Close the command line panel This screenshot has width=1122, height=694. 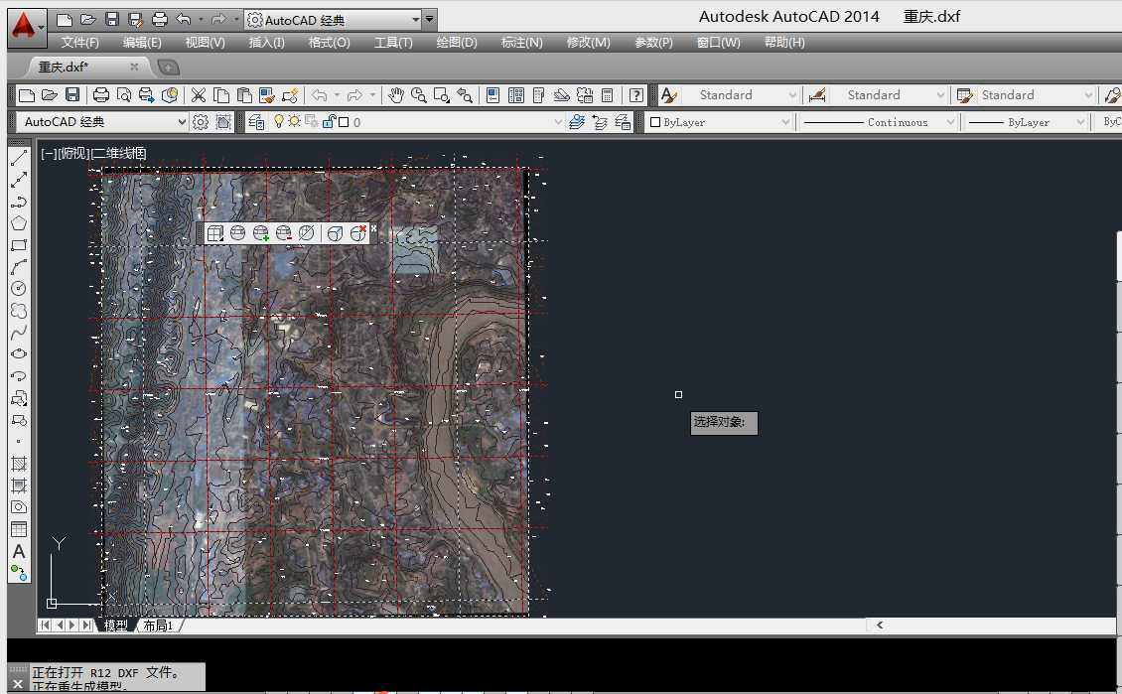pos(18,684)
